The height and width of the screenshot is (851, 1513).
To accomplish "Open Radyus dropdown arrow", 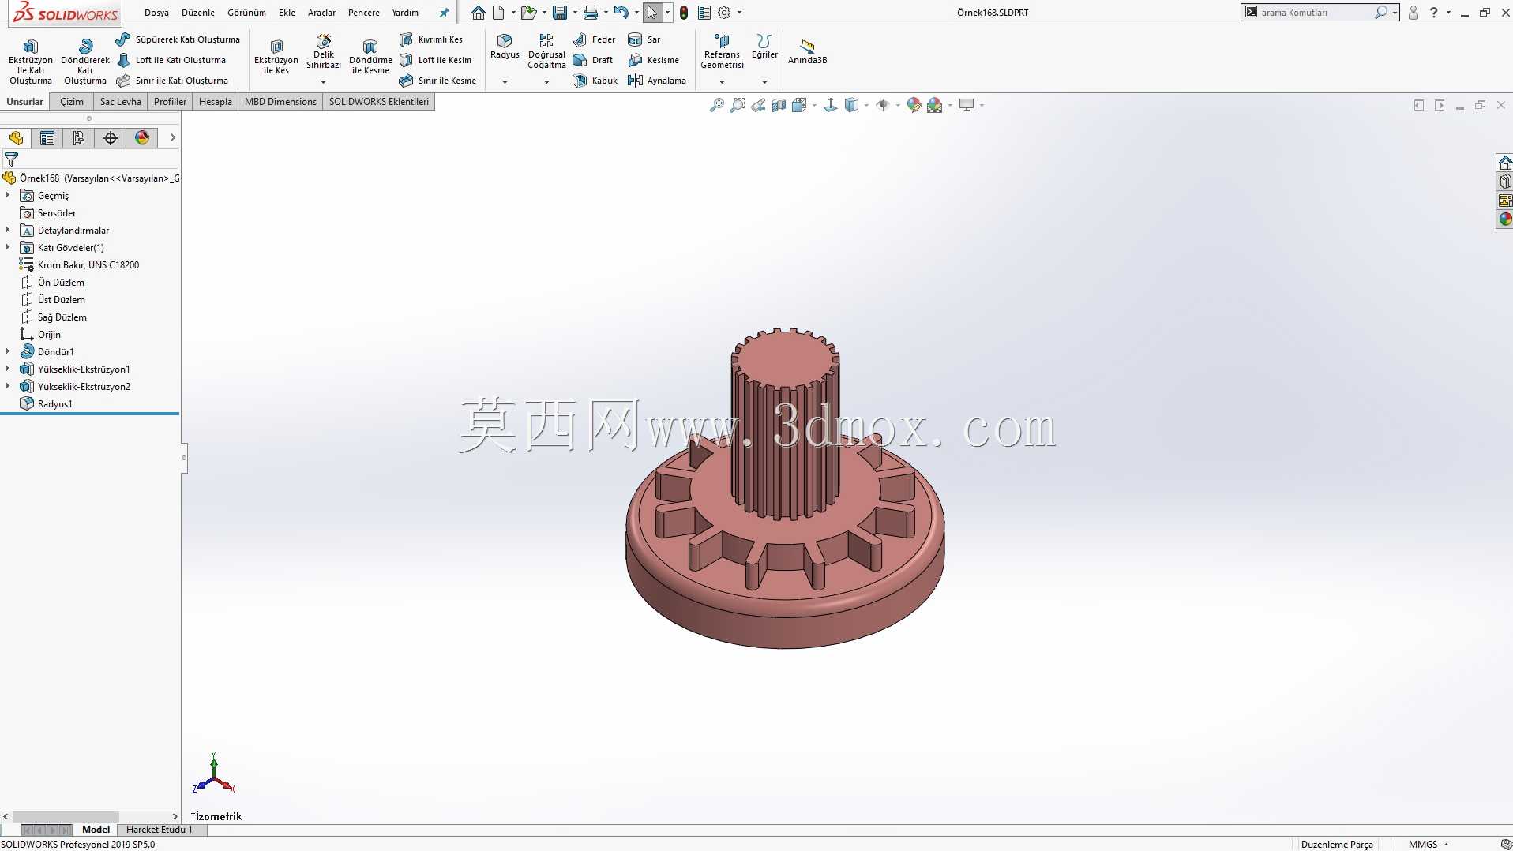I will [505, 82].
